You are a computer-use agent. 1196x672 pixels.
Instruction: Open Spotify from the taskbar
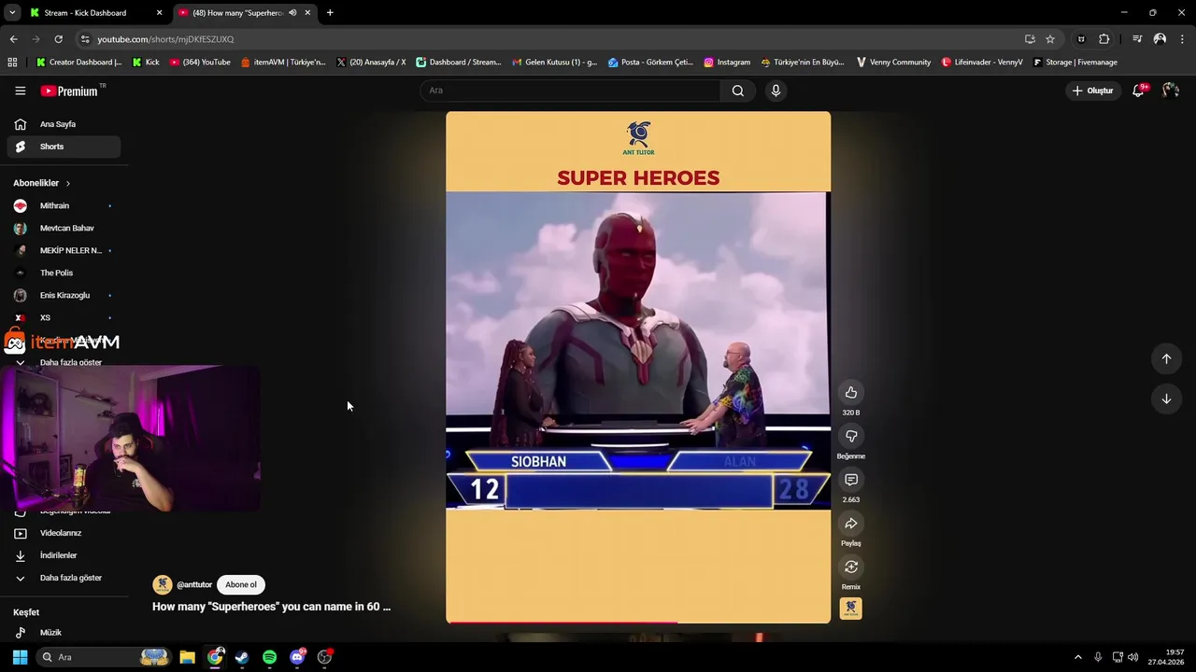click(269, 657)
